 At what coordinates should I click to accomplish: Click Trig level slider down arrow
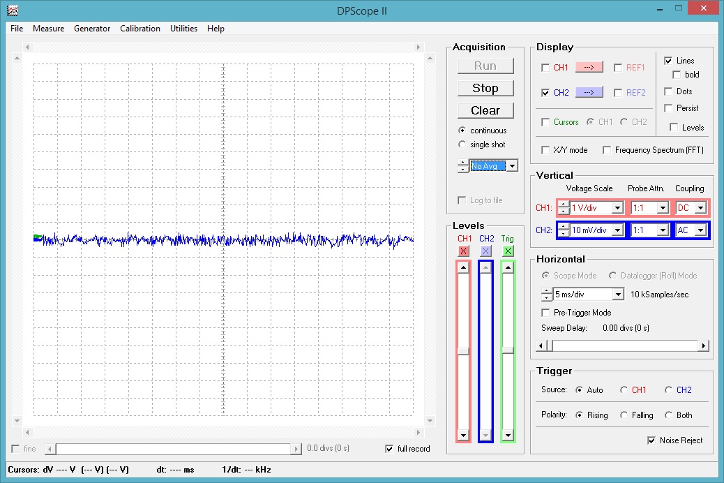tap(508, 435)
